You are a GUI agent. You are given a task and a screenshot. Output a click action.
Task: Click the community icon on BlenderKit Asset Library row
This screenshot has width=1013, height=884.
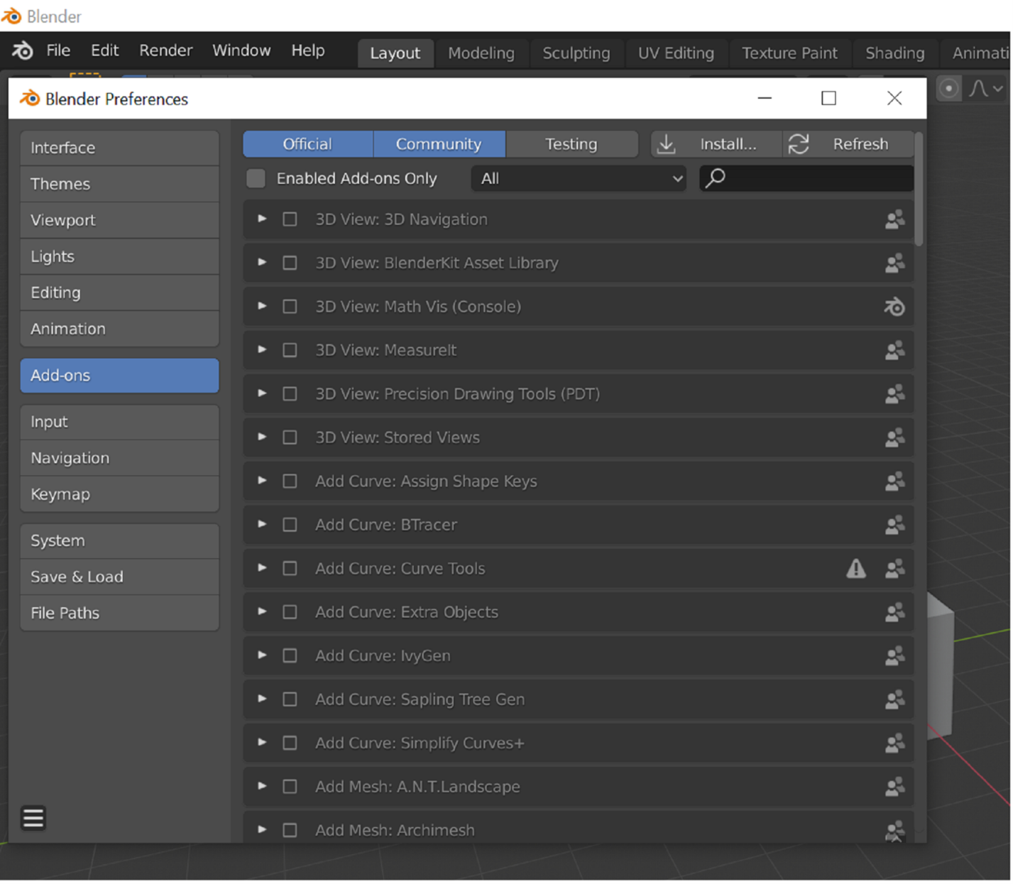[x=894, y=263]
